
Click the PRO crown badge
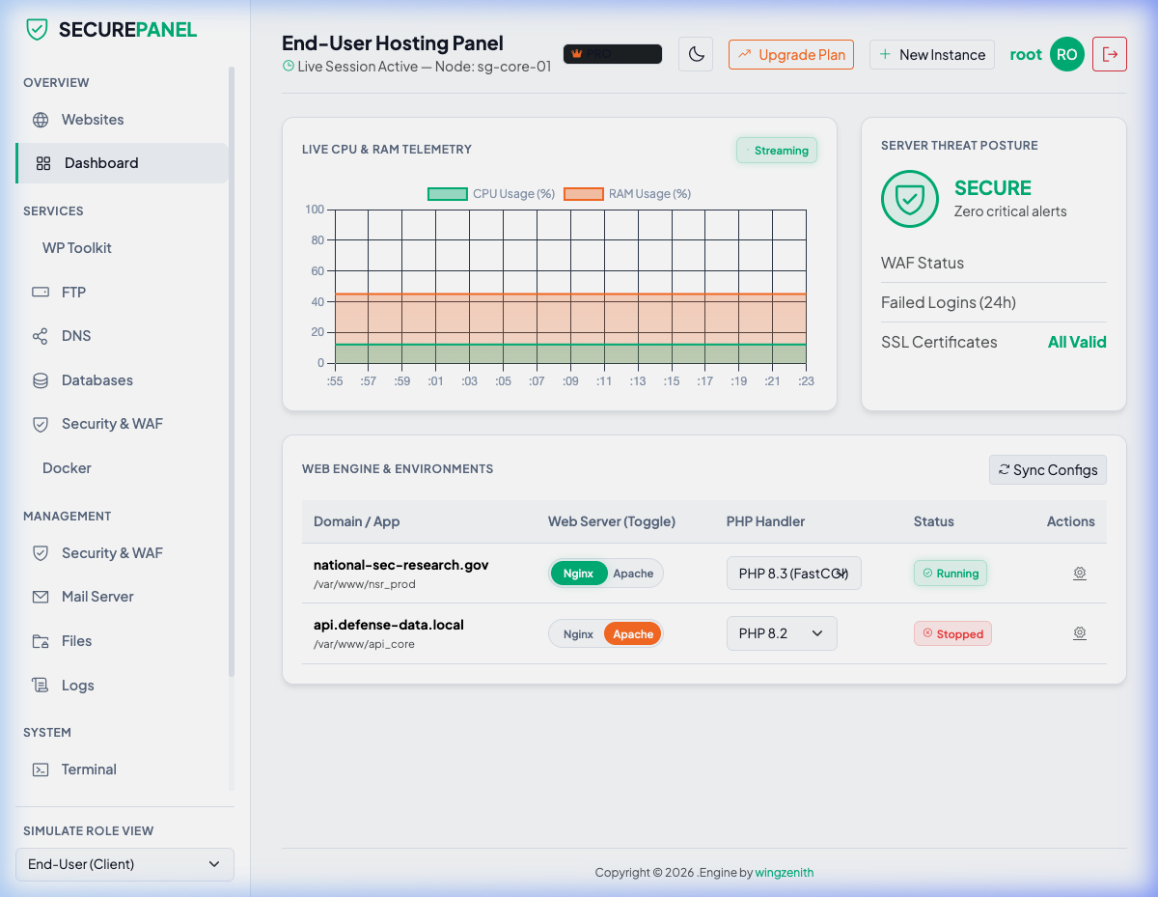pyautogui.click(x=613, y=54)
